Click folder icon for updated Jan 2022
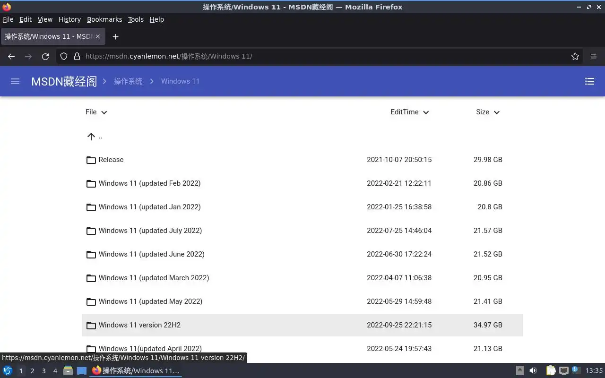This screenshot has height=378, width=605. point(91,207)
